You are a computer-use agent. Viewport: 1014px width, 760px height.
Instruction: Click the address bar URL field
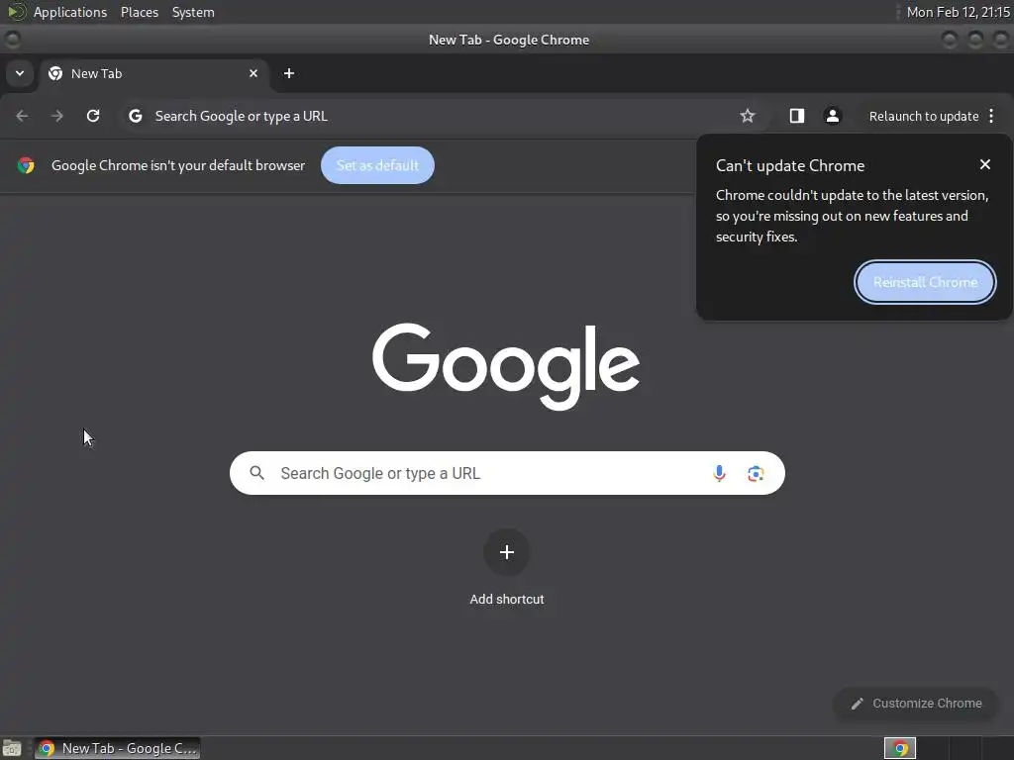(443, 116)
